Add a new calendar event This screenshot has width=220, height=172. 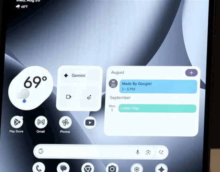pos(191,73)
